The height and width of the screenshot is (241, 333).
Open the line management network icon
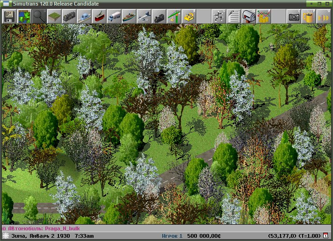[219, 16]
